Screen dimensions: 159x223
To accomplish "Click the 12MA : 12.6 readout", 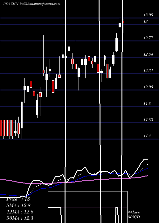I will (20, 212).
